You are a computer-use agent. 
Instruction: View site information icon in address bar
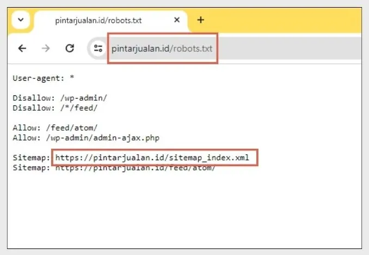[x=98, y=48]
